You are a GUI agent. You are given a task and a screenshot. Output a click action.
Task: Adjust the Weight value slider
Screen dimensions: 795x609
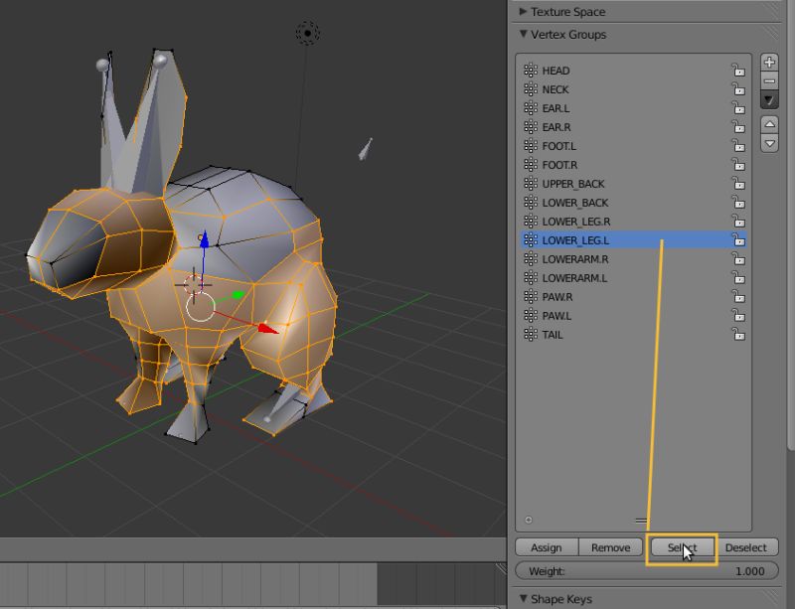pos(636,571)
